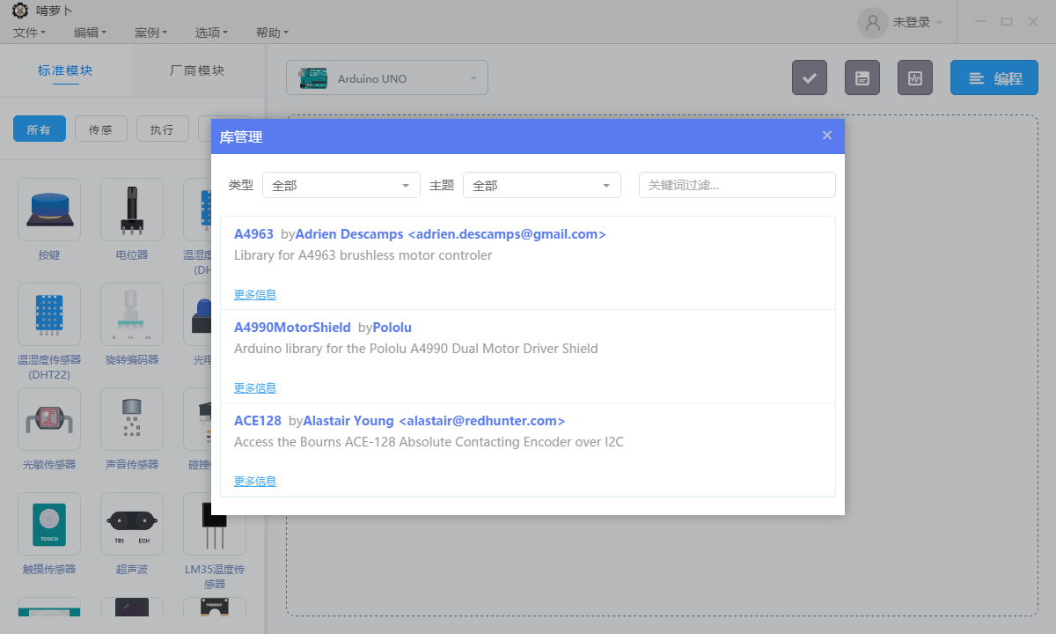Minimize the 啃萝卜 window

point(980,22)
